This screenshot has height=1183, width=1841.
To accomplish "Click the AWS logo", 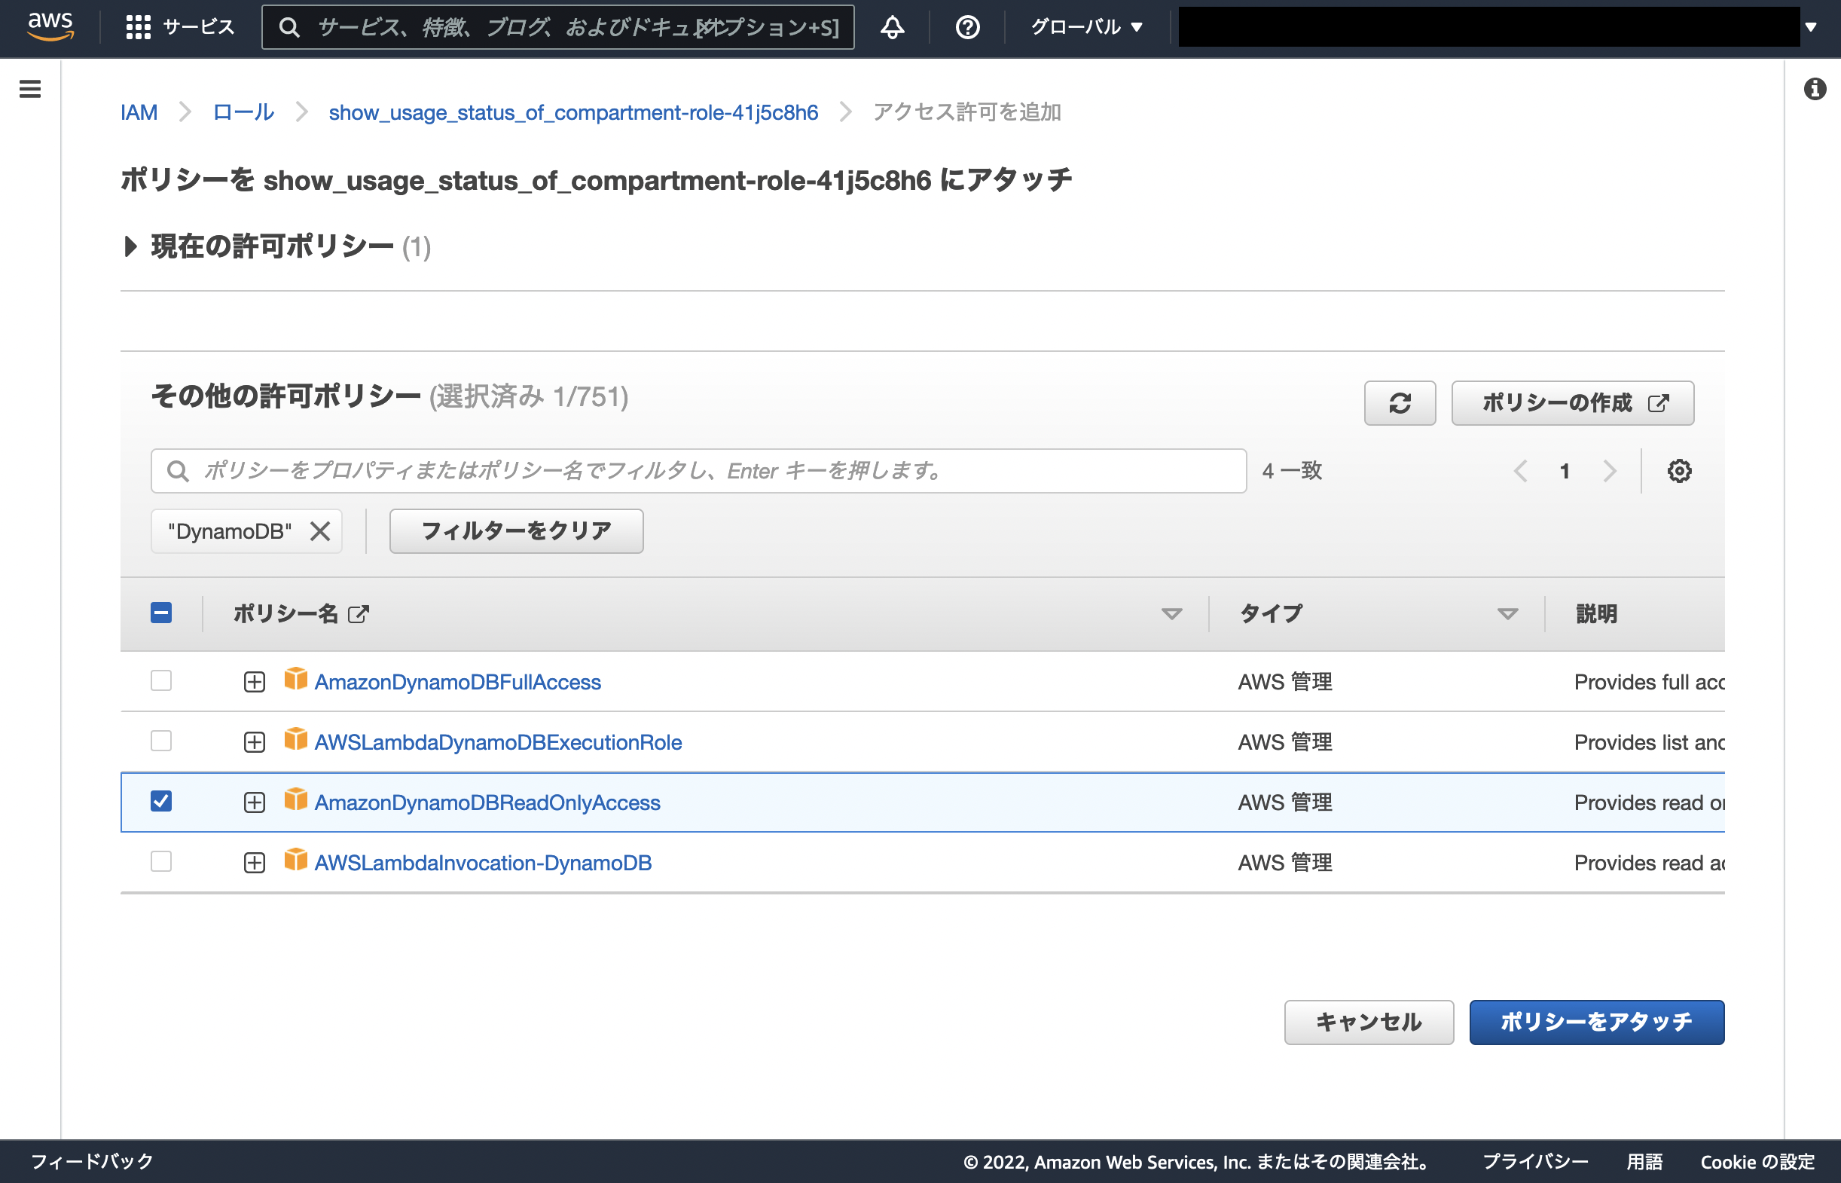I will (49, 25).
